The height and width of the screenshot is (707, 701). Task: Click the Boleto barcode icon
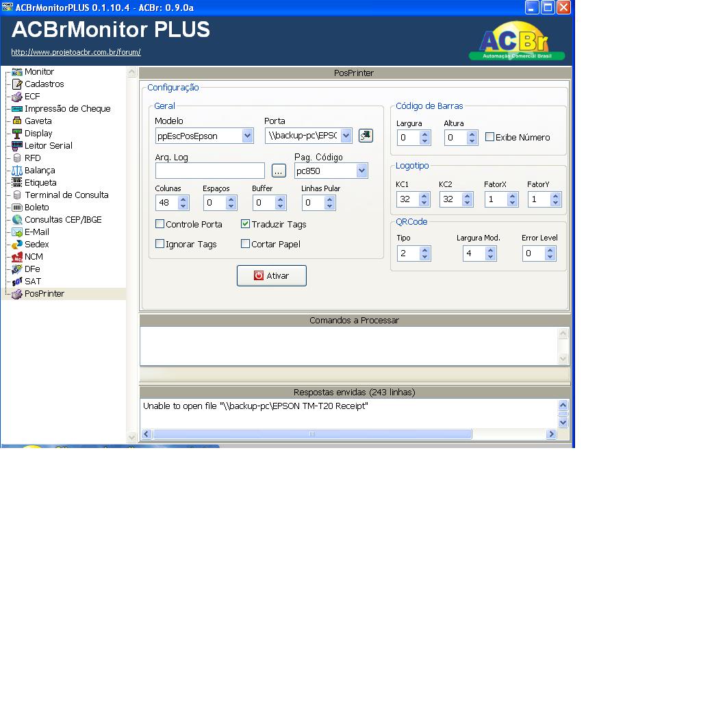(17, 208)
